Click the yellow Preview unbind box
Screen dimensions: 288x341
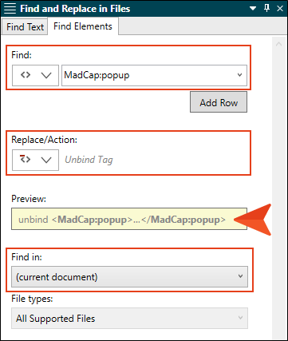pos(129,219)
